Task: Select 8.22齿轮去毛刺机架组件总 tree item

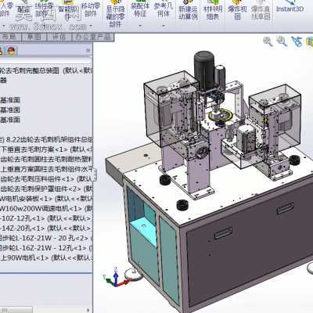Action: click(x=46, y=139)
